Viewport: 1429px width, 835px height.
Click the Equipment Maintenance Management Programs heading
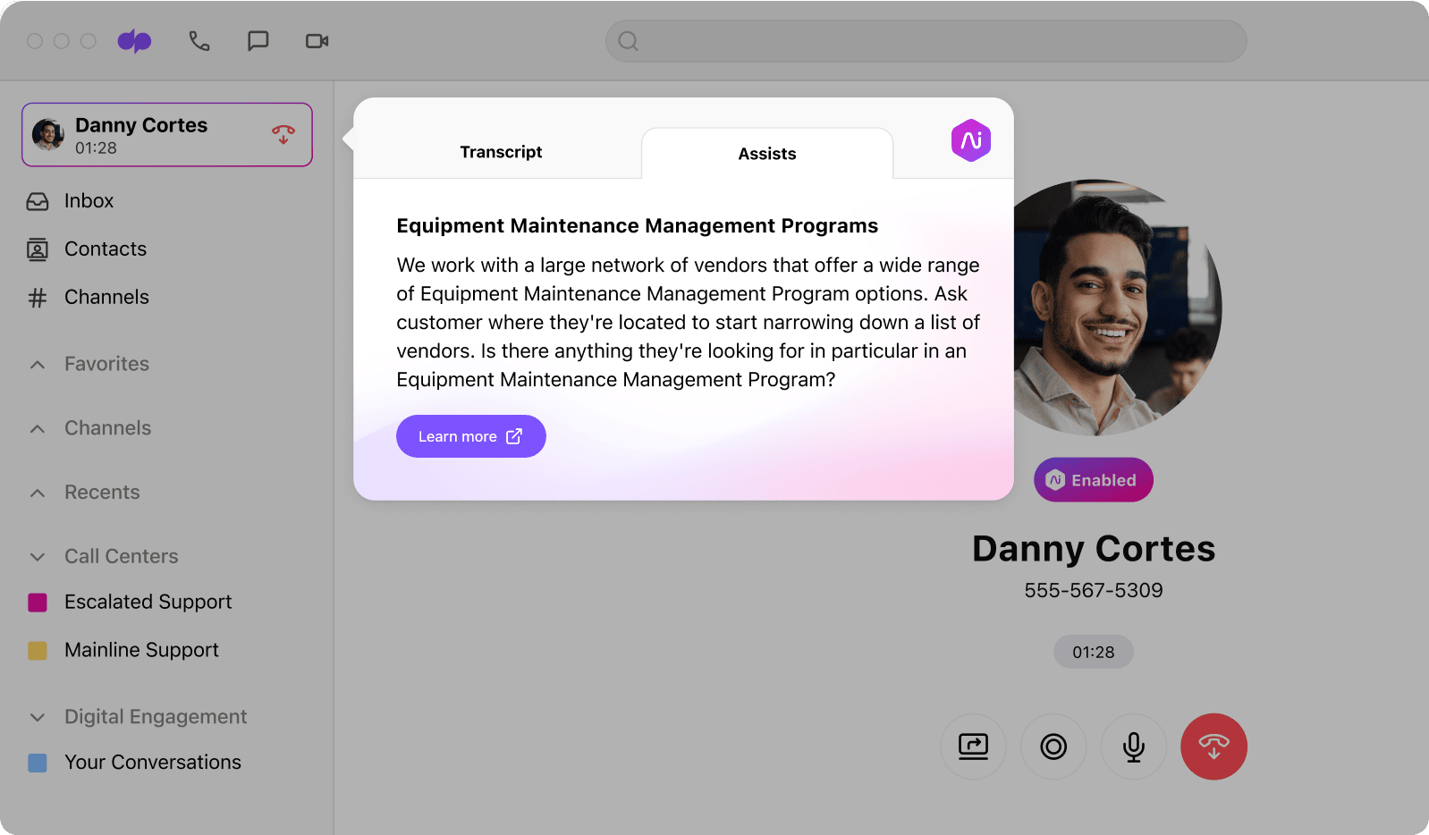pyautogui.click(x=638, y=226)
